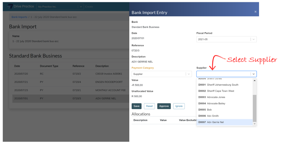
Task: Click the supplier list scroll-up arrow
Action: [x=255, y=80]
